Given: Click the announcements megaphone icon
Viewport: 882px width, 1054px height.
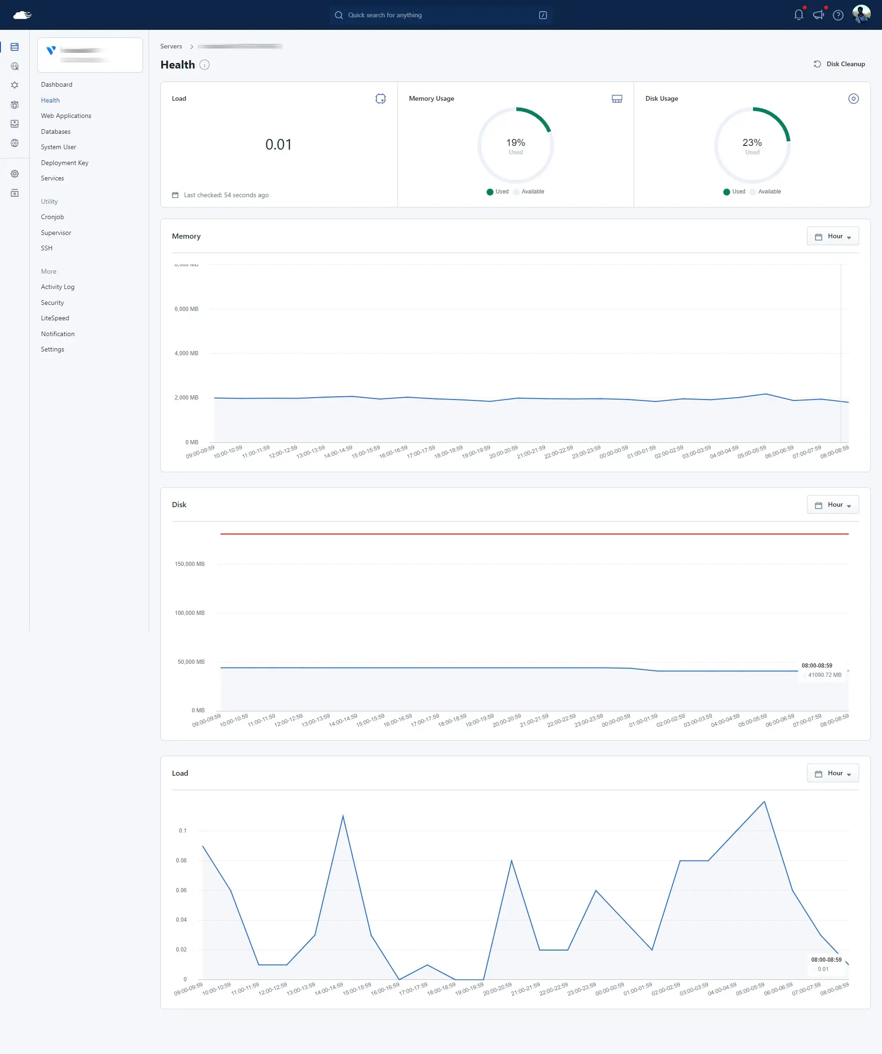Looking at the screenshot, I should click(818, 15).
